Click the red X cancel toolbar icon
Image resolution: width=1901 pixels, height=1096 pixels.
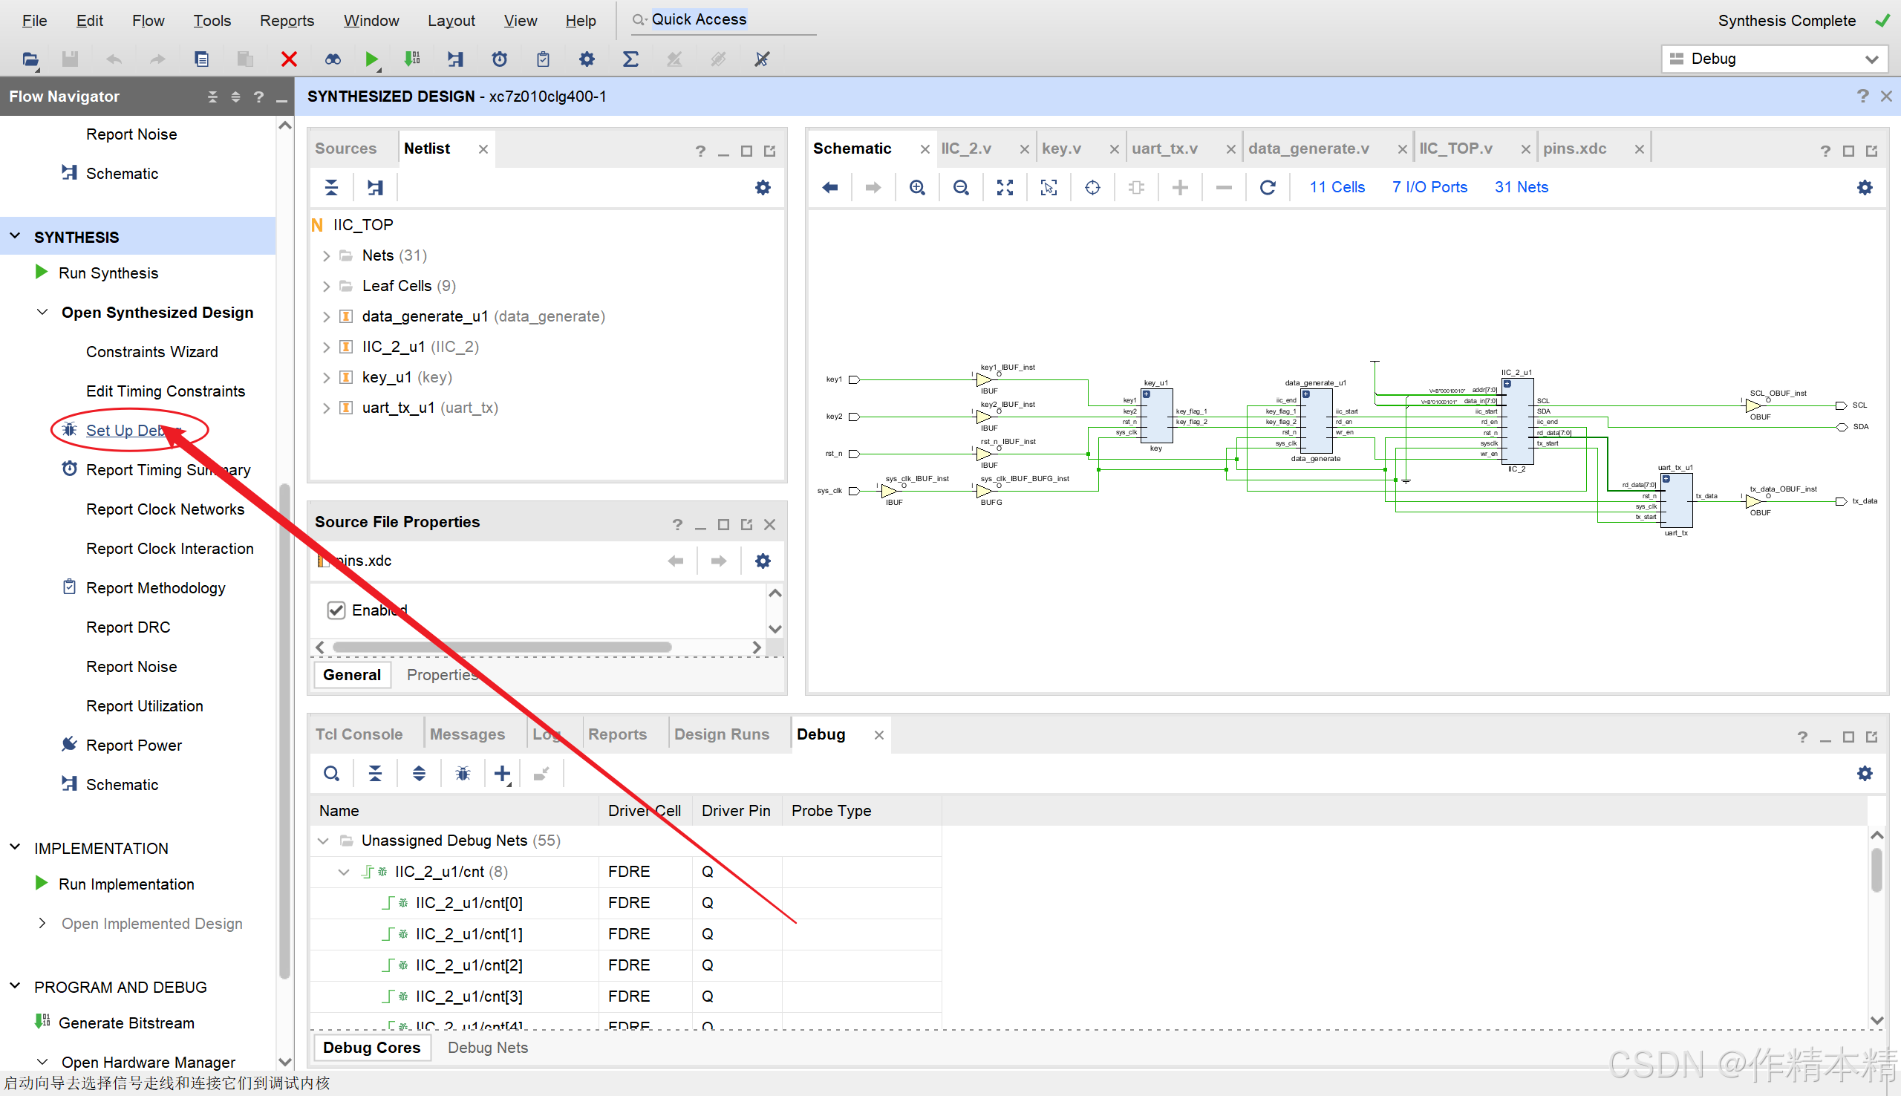[289, 59]
